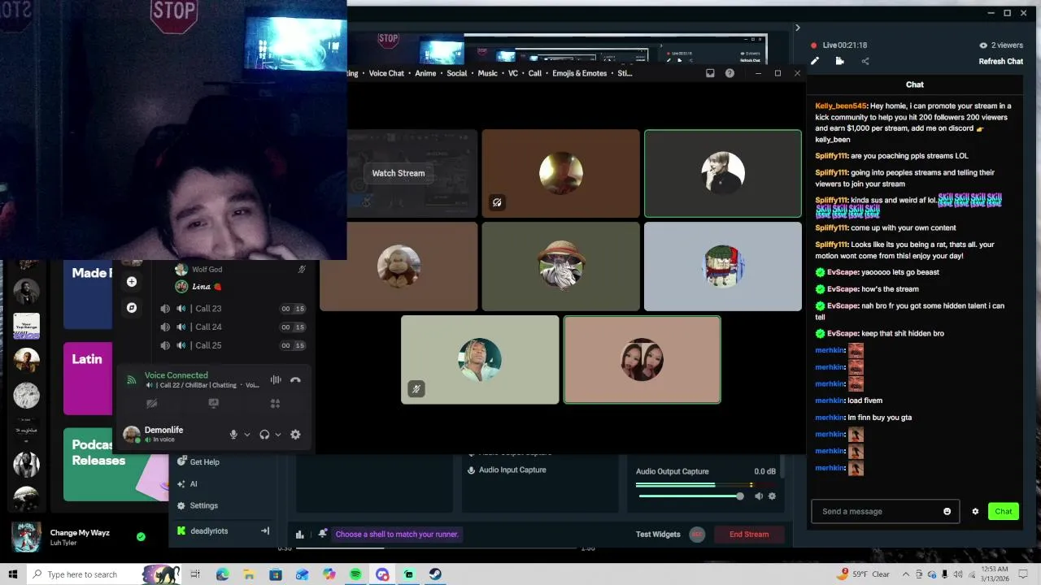This screenshot has width=1041, height=585.
Task: Open Windows Start menu
Action: click(13, 574)
